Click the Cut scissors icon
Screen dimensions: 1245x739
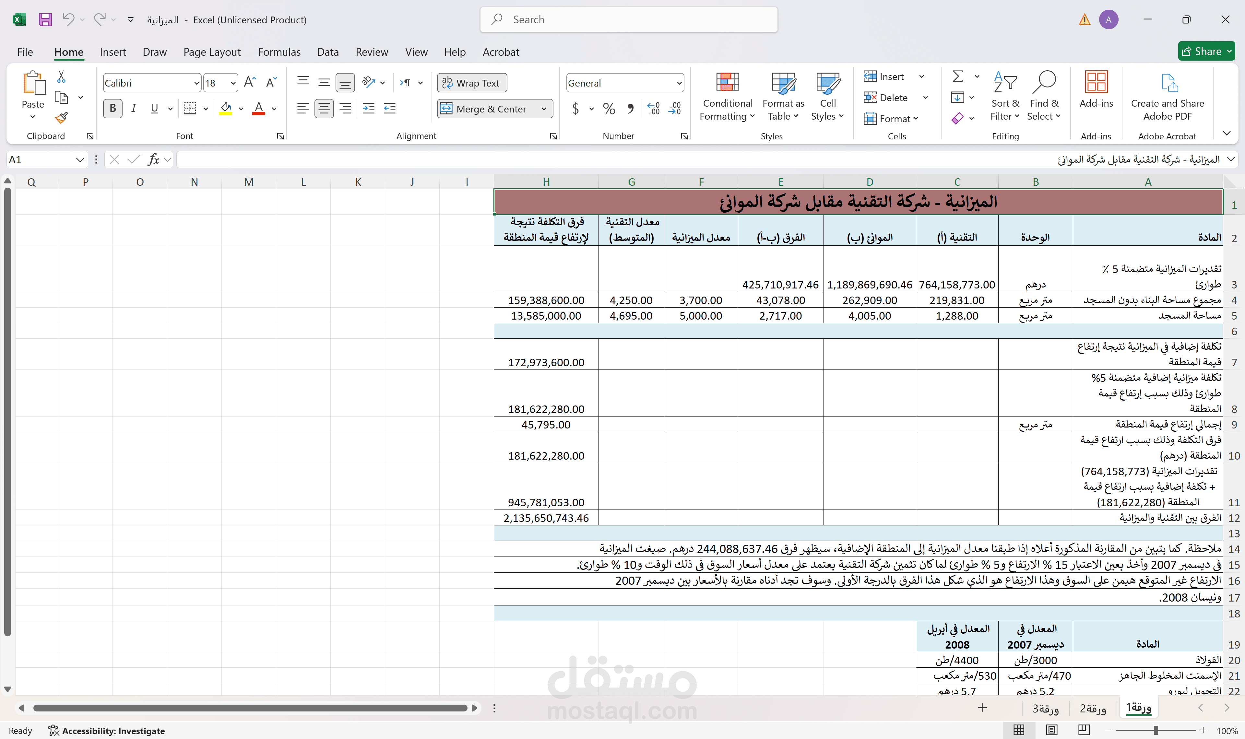pyautogui.click(x=61, y=77)
